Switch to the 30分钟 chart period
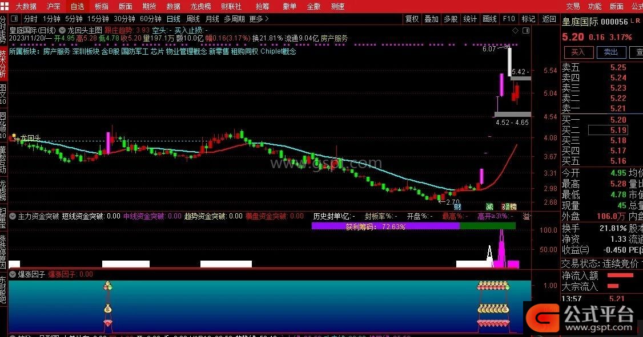The width and height of the screenshot is (643, 337). (x=124, y=19)
